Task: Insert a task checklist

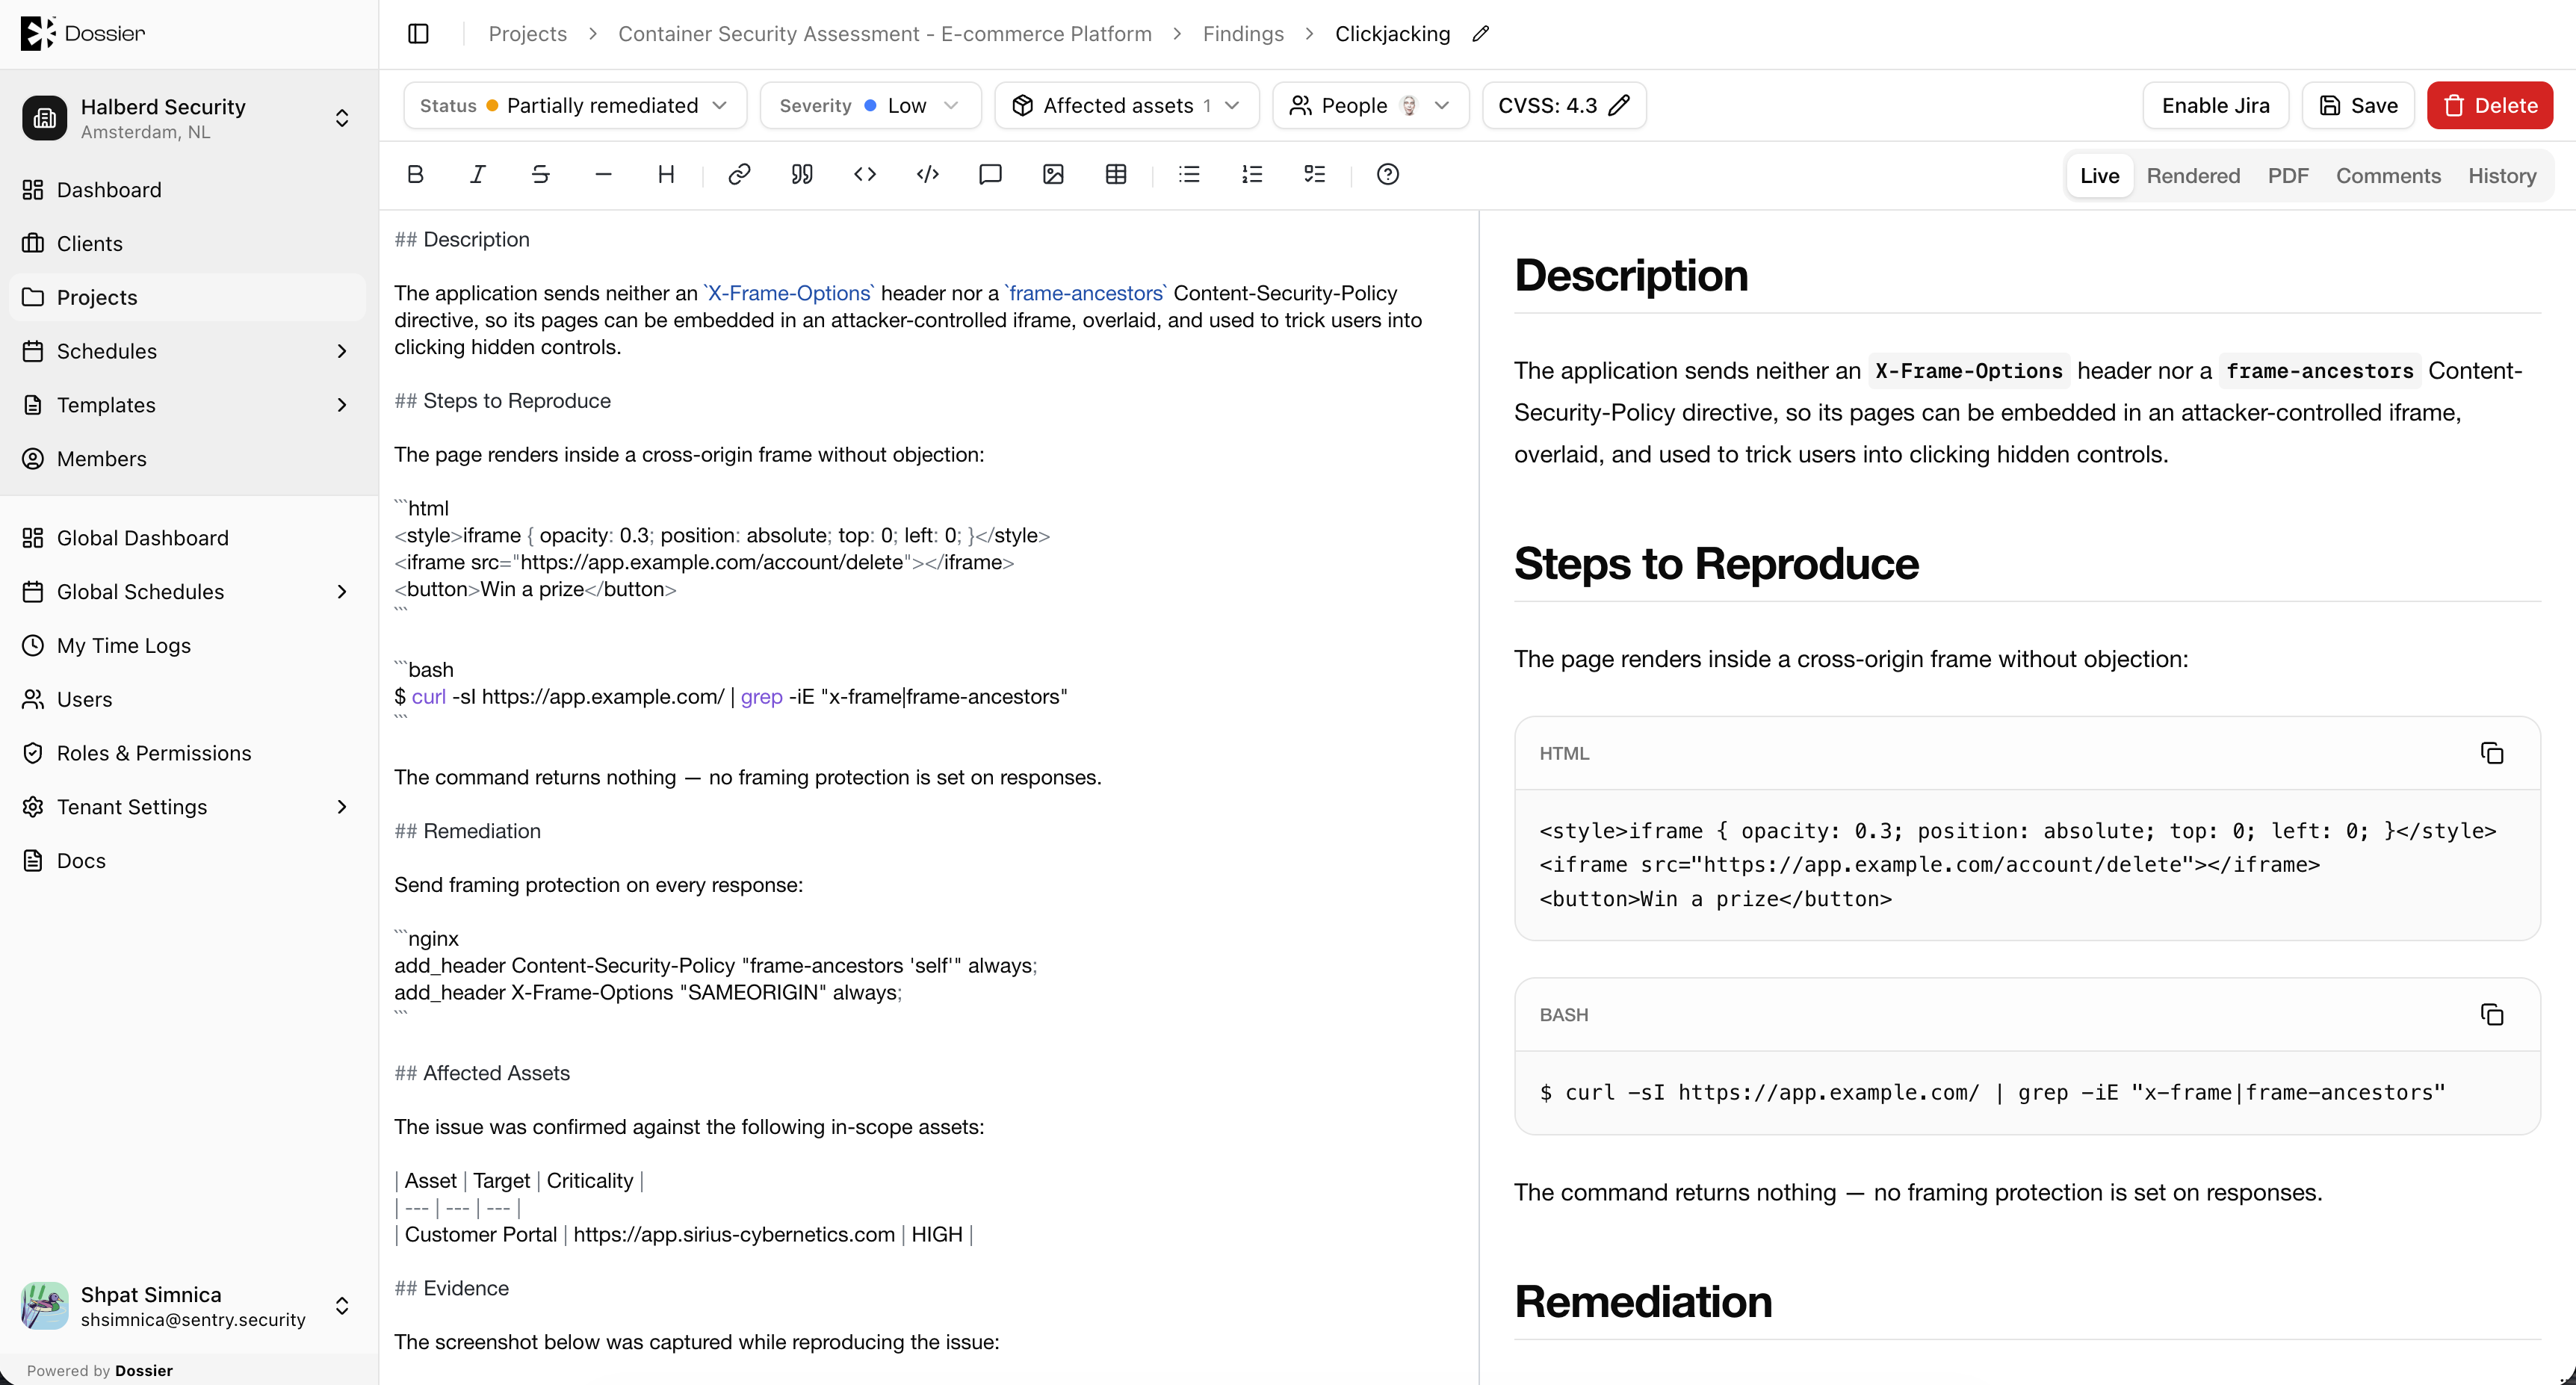Action: coord(1315,175)
